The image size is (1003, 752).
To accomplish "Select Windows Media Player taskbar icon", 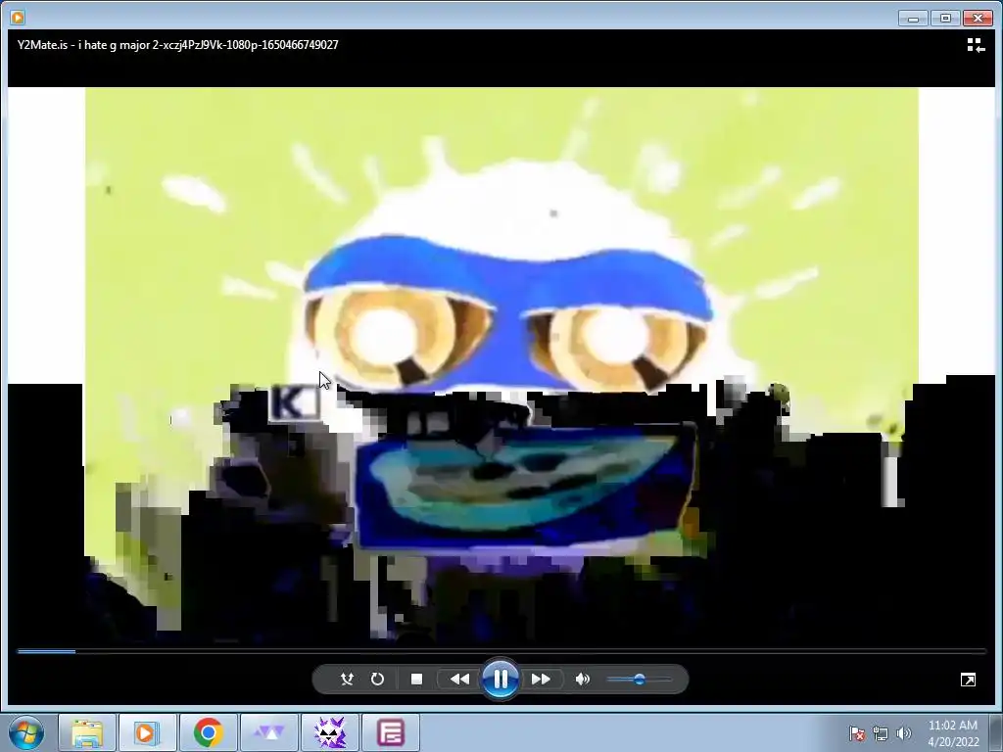I will click(147, 732).
